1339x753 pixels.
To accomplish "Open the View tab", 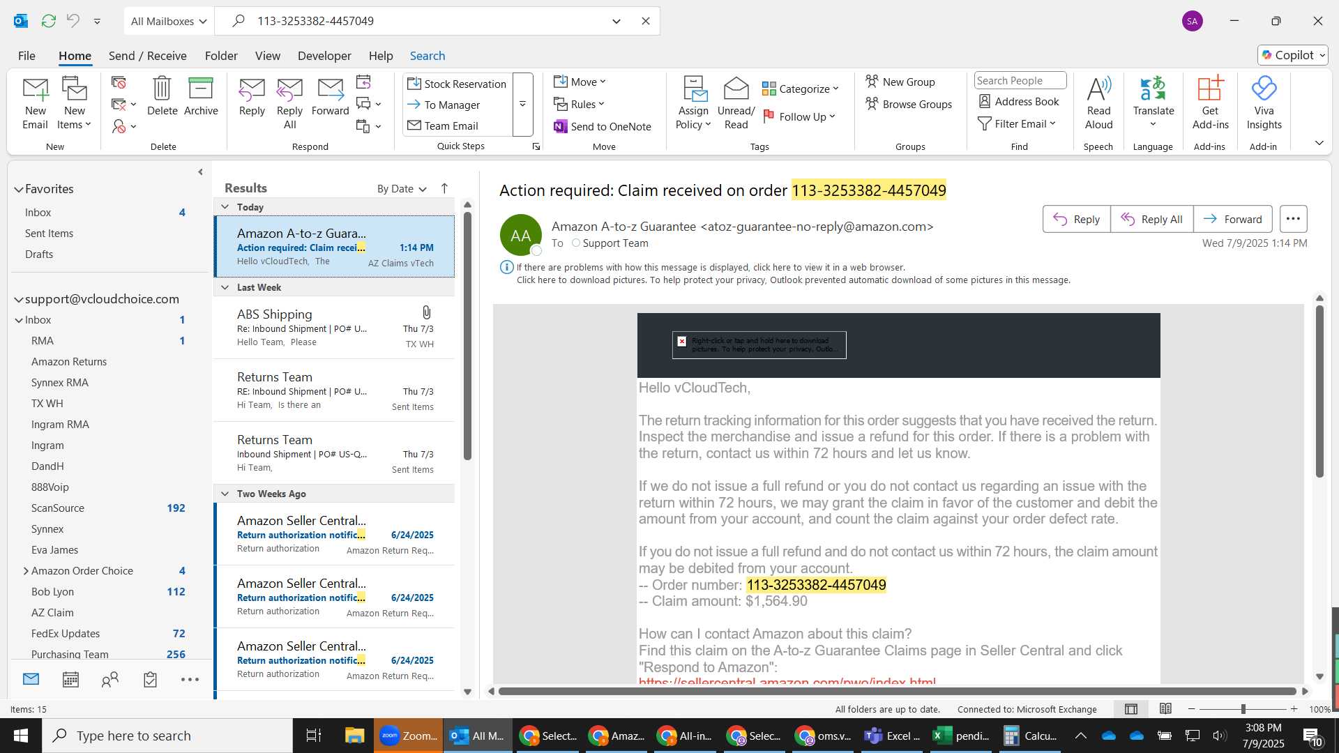I will coord(268,56).
